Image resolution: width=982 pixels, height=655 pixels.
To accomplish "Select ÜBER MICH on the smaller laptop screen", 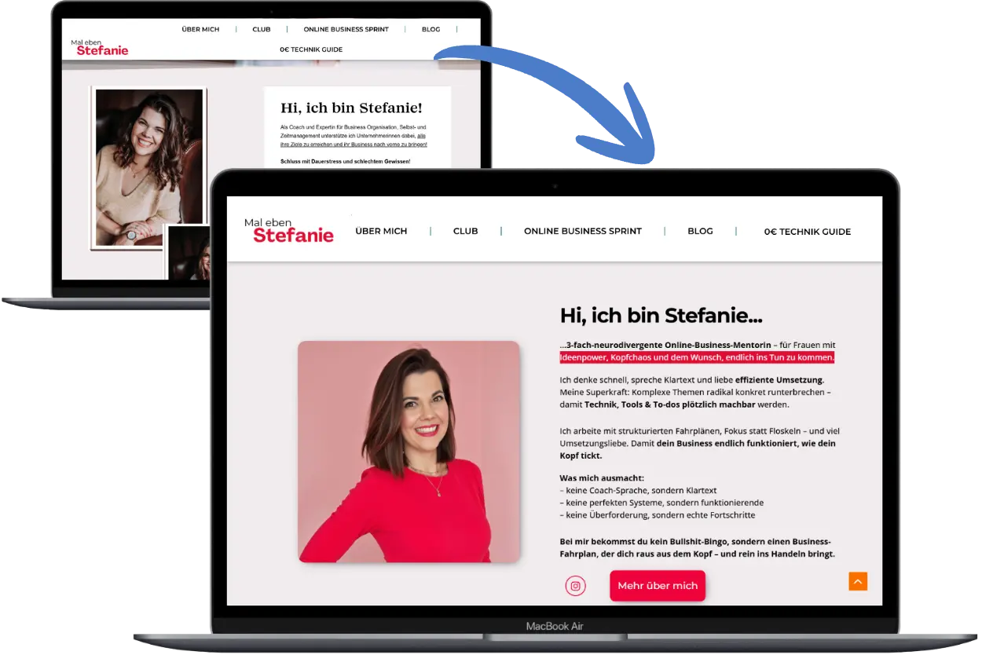I will tap(200, 29).
